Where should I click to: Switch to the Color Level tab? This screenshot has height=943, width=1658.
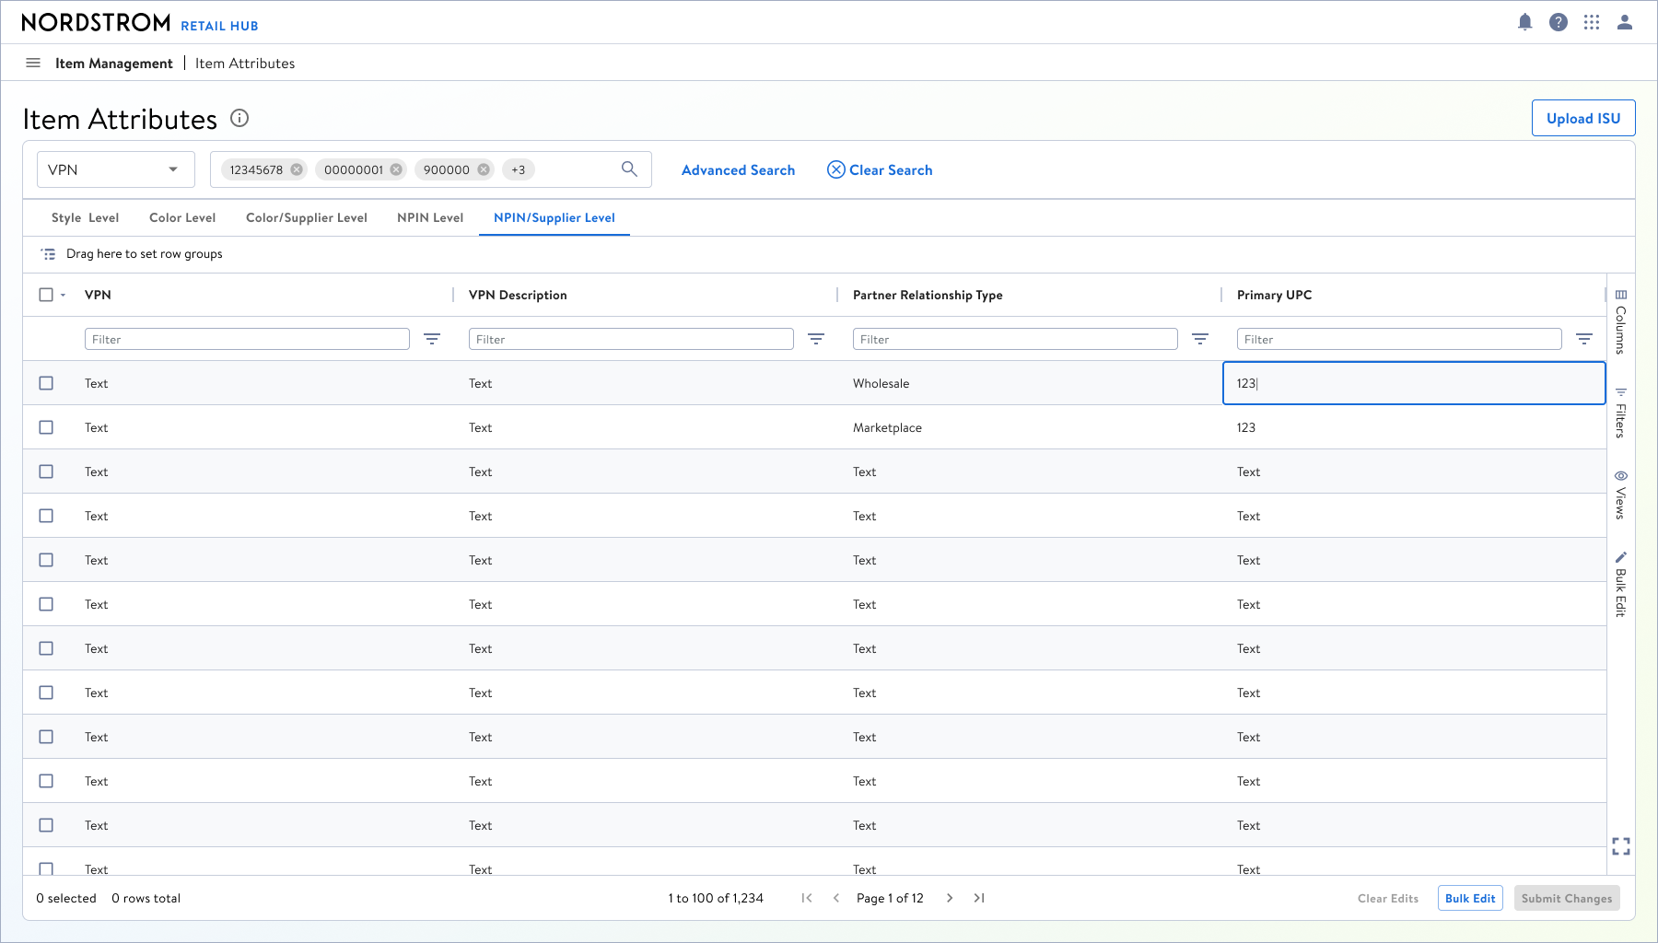pyautogui.click(x=182, y=217)
